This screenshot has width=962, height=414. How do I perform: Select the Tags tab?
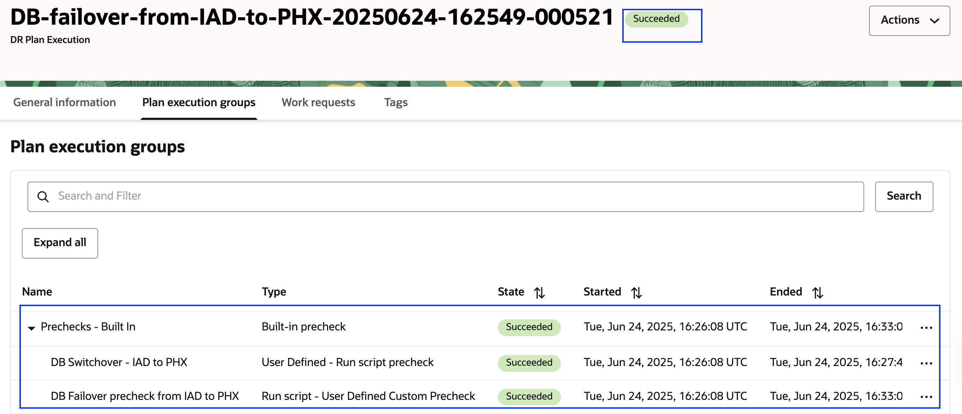396,102
